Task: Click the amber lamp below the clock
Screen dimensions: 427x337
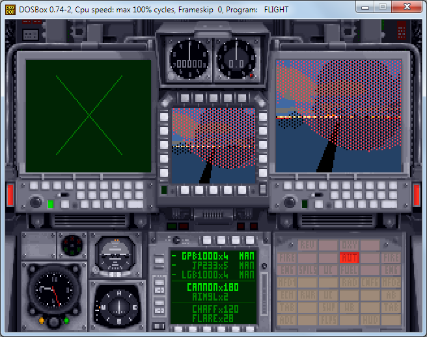Action: (x=42, y=320)
